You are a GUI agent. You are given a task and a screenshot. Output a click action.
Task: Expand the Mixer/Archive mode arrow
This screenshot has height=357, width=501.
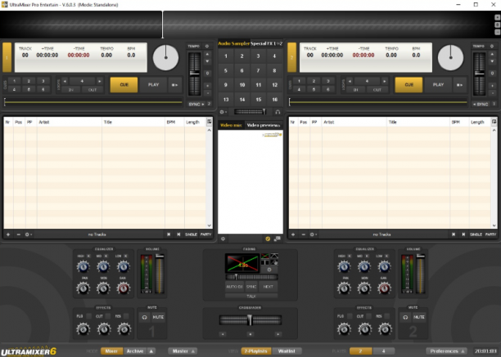pos(151,351)
